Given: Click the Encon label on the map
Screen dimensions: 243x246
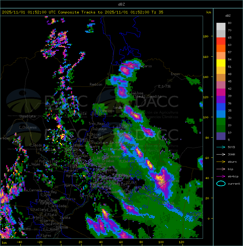Looking at the screenshot, I should click(175, 74).
